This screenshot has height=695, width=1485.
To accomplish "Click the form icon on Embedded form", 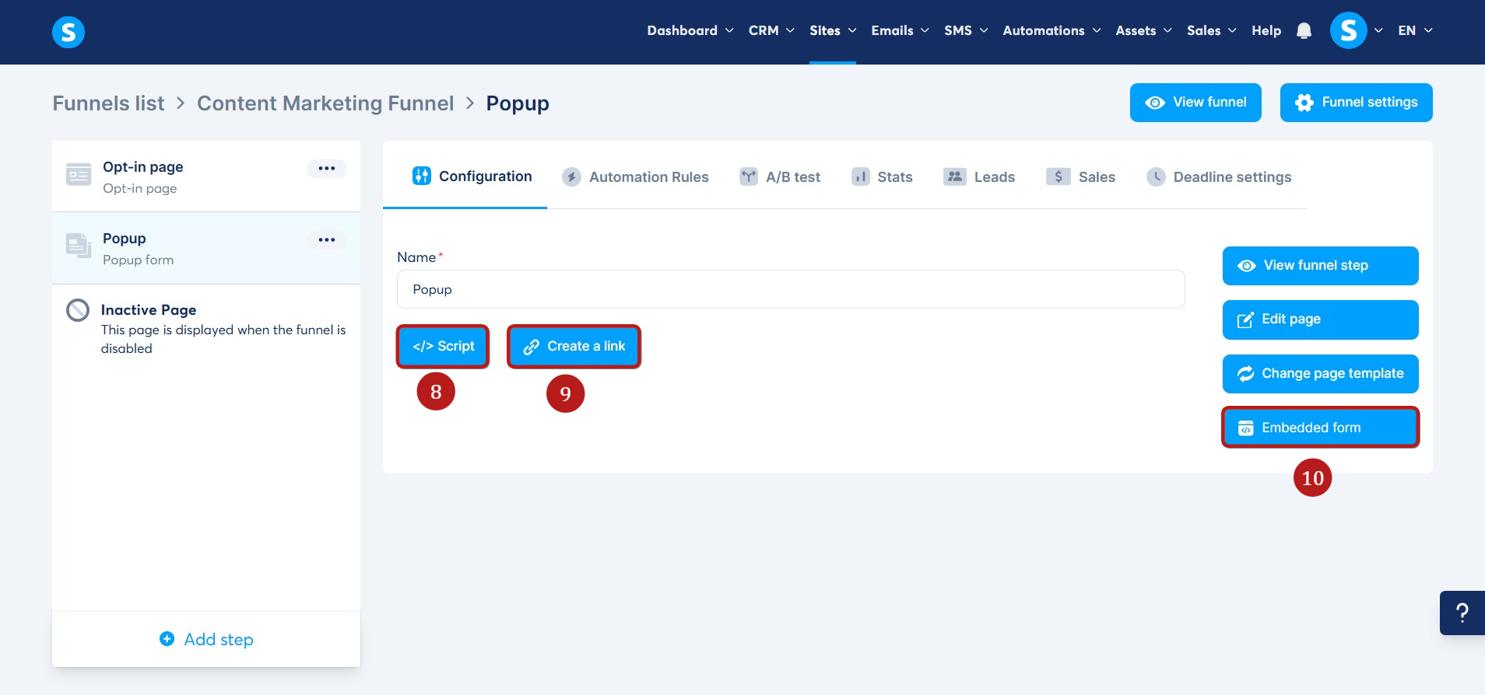I will tap(1246, 428).
